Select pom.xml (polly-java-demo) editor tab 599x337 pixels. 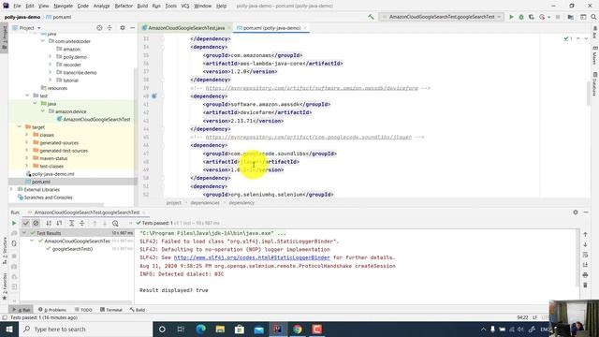click(x=271, y=28)
